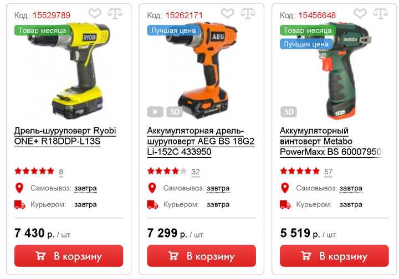Click five-star rating of Metabo screwdriver

(x=300, y=171)
